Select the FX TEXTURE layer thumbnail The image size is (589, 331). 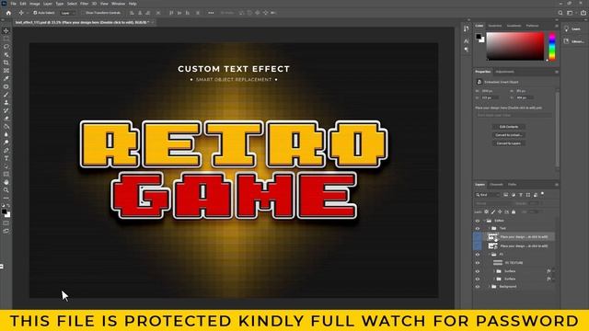[x=498, y=263]
